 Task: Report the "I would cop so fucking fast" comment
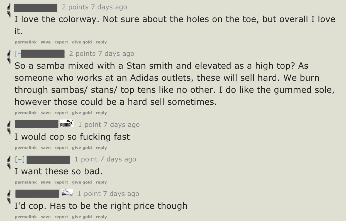tap(61, 148)
